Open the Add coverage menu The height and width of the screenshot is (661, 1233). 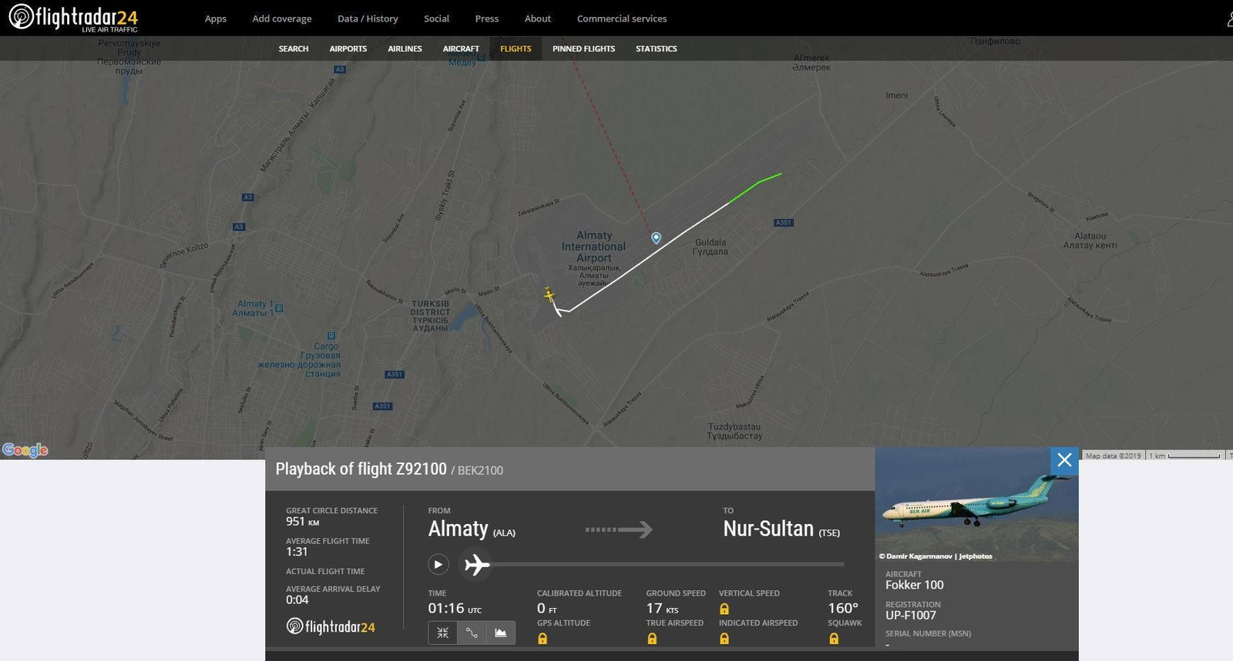click(x=282, y=18)
